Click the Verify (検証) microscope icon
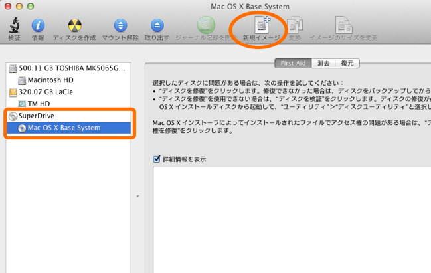 [x=14, y=25]
